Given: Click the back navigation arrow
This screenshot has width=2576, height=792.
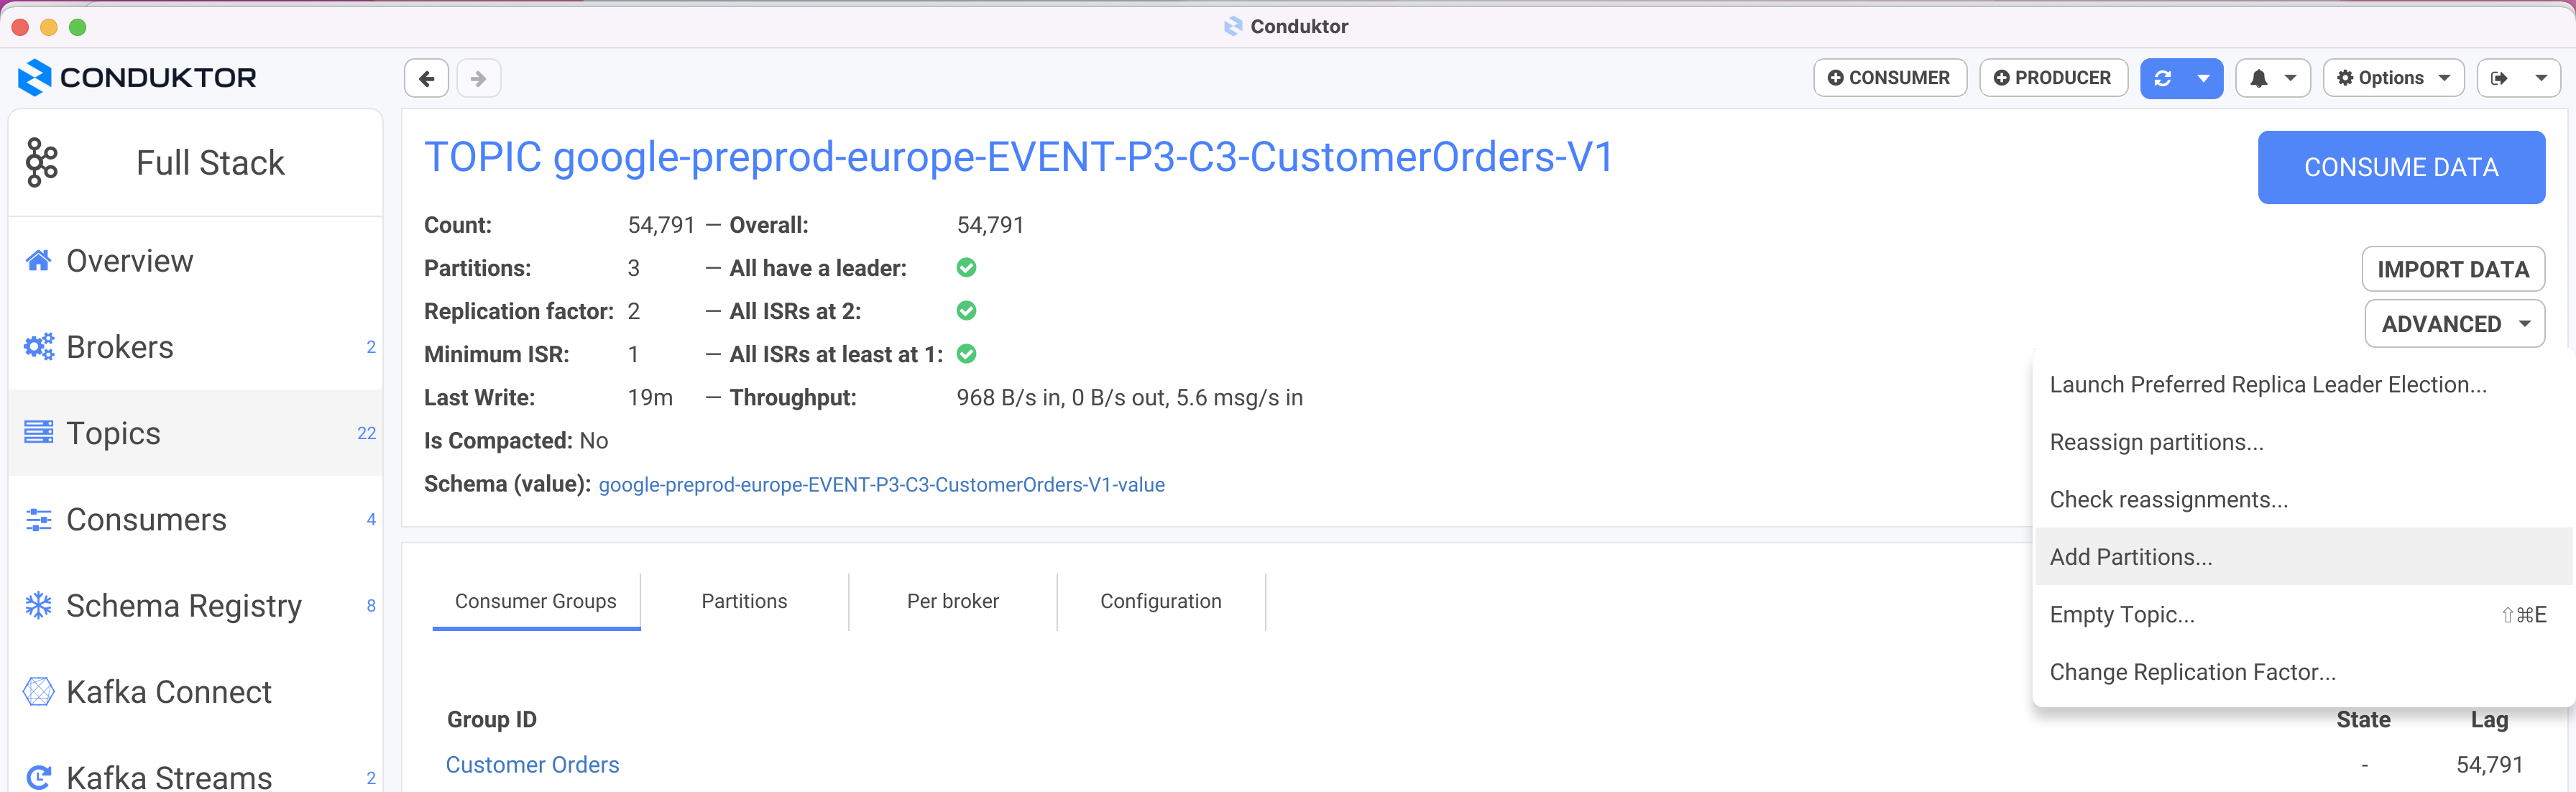Looking at the screenshot, I should point(426,78).
